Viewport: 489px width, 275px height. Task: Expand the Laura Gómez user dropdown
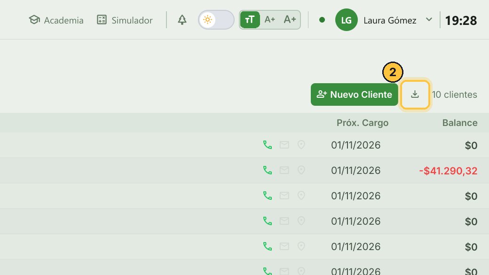(429, 20)
